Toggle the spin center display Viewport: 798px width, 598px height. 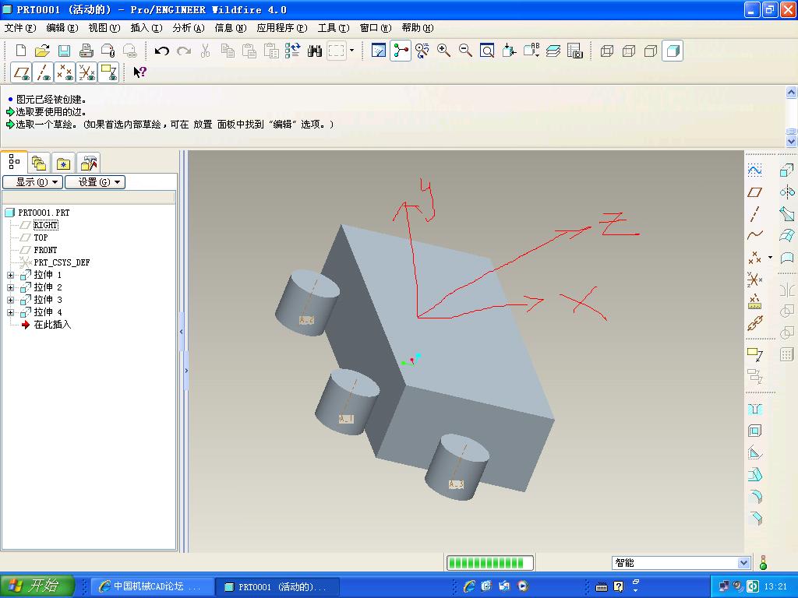click(401, 51)
